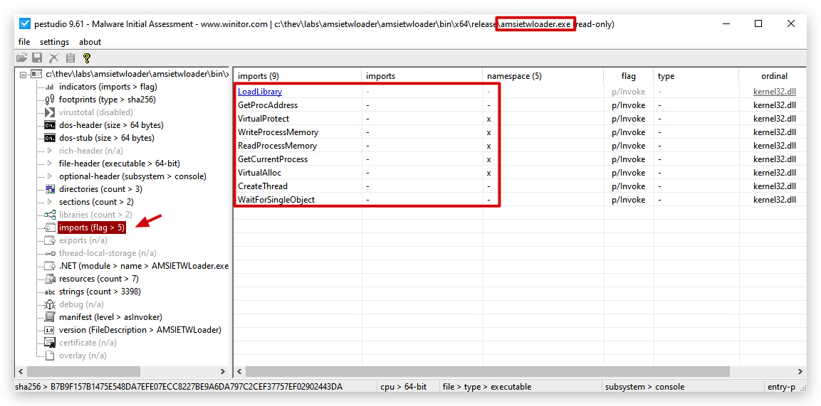This screenshot has height=406, width=821.
Task: Select the thread-local-storage key icon
Action: [x=50, y=253]
